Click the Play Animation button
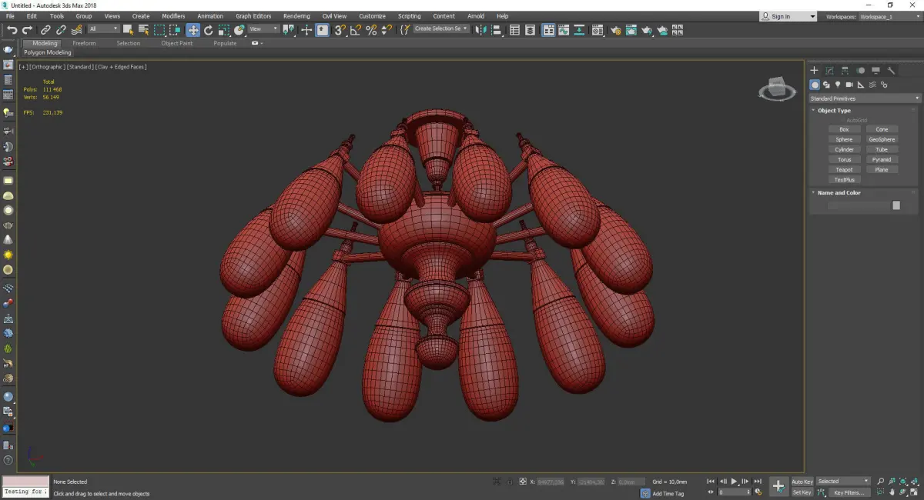This screenshot has height=500, width=924. click(x=734, y=482)
